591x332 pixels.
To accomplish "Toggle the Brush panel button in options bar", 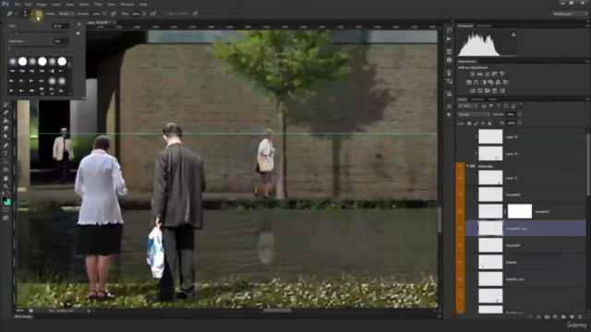I will pos(39,15).
